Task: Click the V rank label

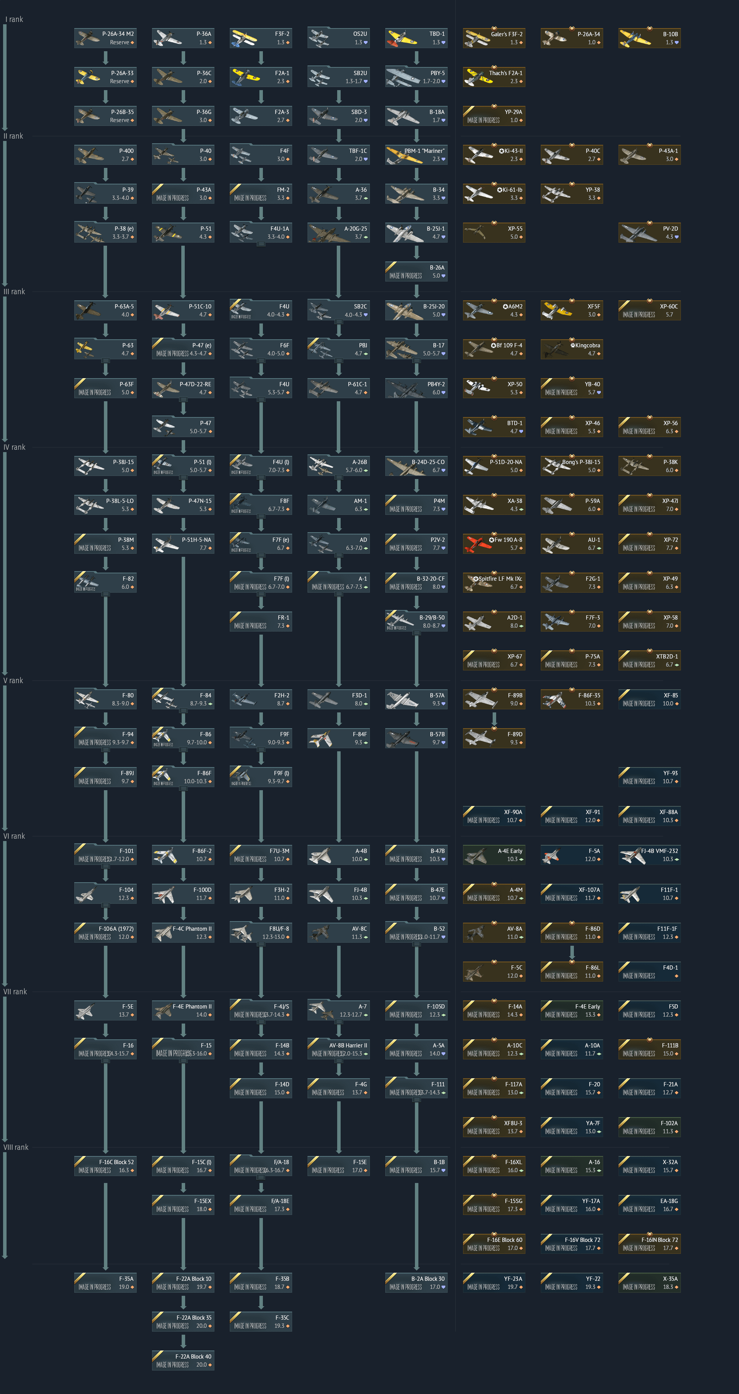Action: 13,681
